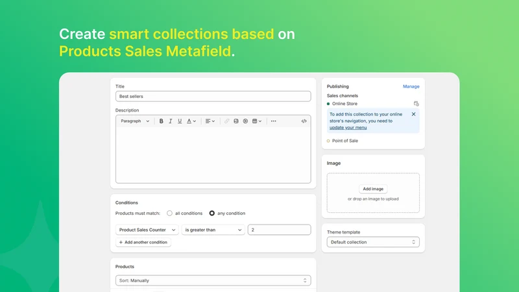Screen dimensions: 519x292
Task: Click the Title field with Best sellers
Action: [x=213, y=96]
